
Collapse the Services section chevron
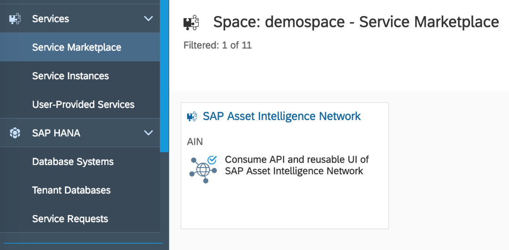point(148,19)
